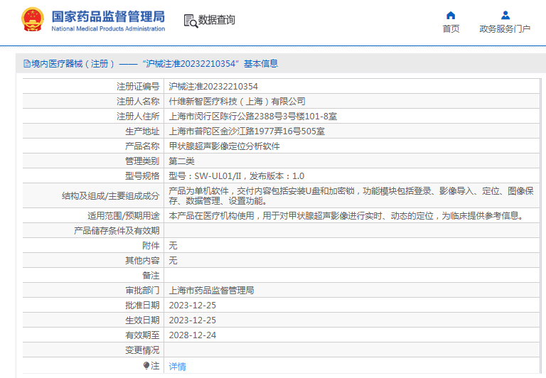Screen dimensions: 546x378
Task: Click the document icon before 境内医疗器械
Action: click(x=26, y=64)
